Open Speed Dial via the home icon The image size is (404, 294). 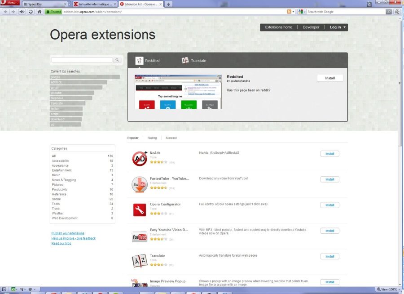[40, 11]
